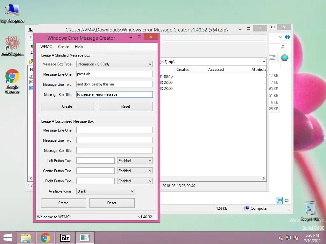Click the blue help question mark icon
Image resolution: width=326 pixels, height=244 pixels.
[287, 37]
